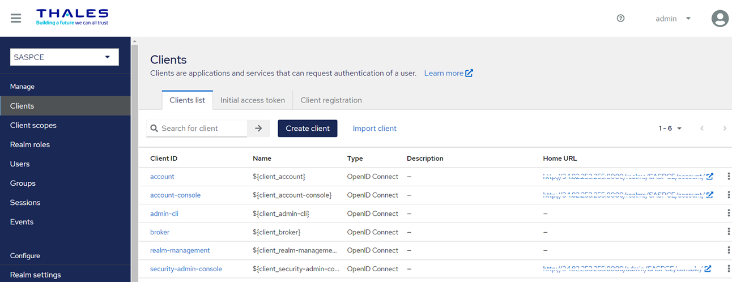Switch to Client registration tab

[331, 100]
